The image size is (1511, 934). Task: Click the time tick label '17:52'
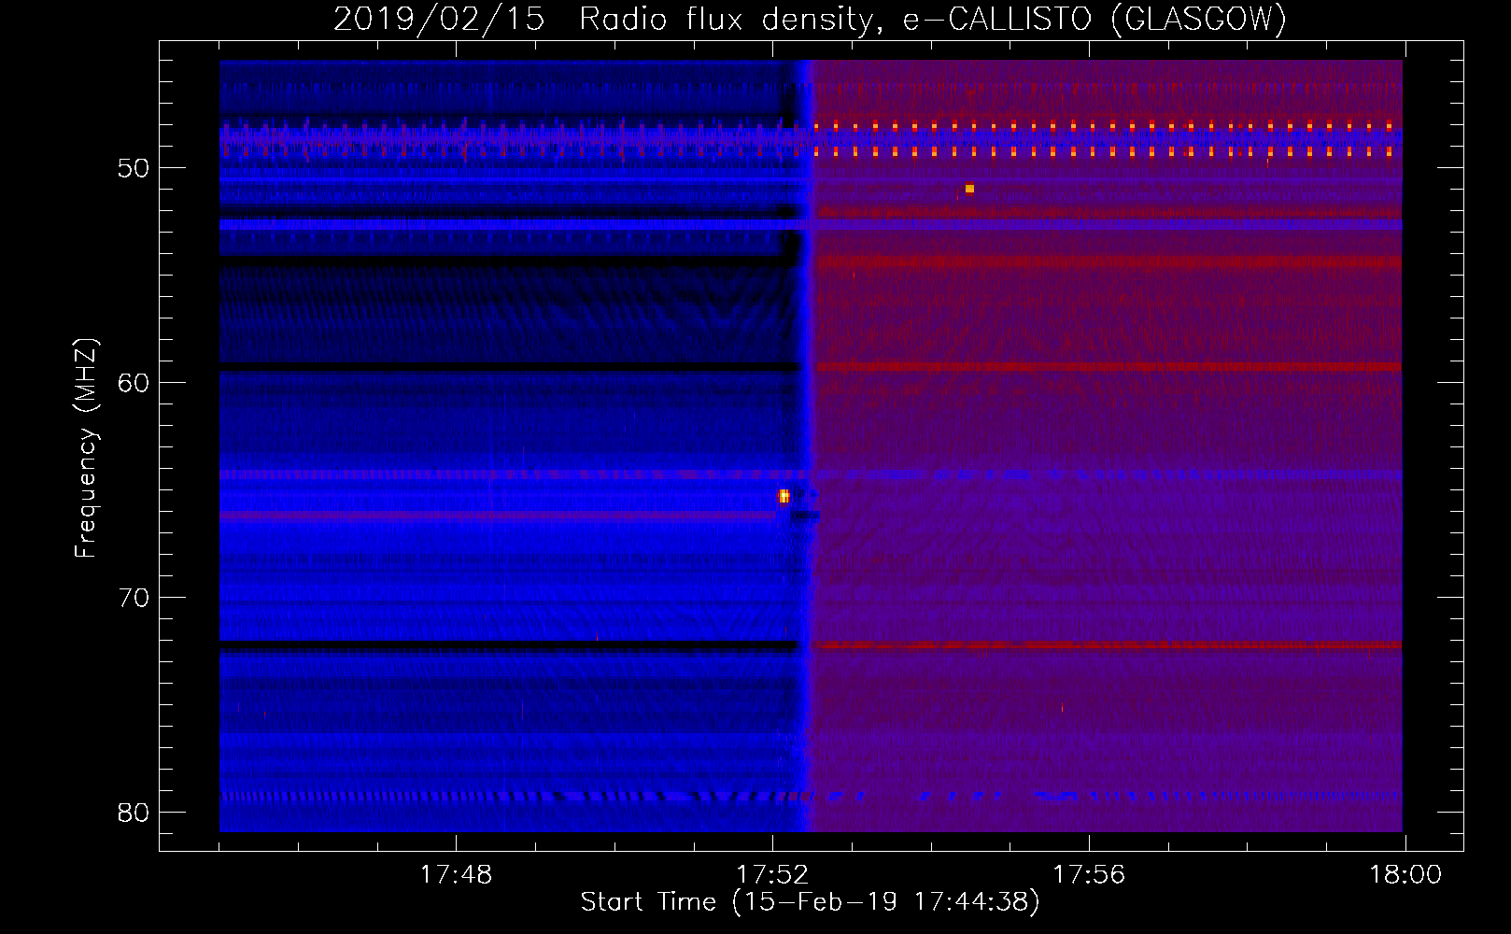(x=772, y=875)
